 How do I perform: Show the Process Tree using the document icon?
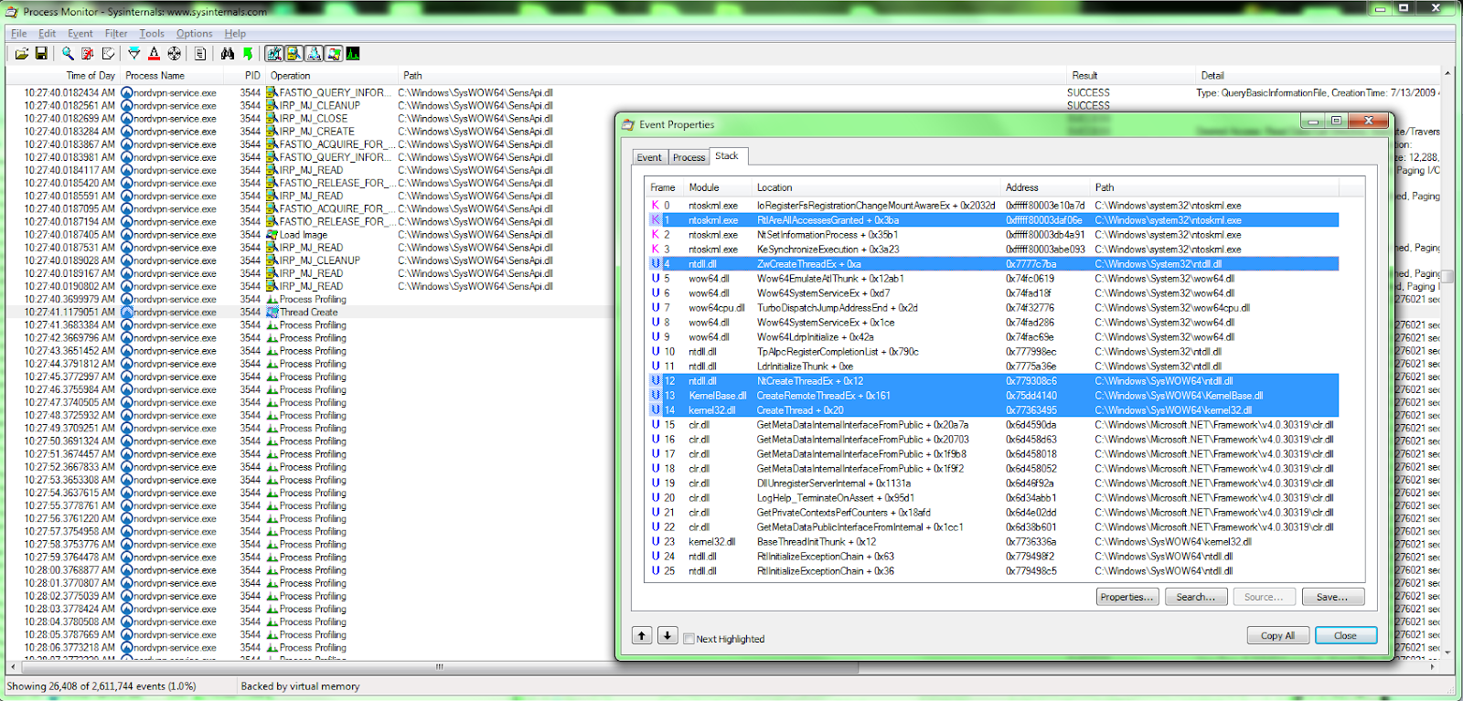pos(200,54)
